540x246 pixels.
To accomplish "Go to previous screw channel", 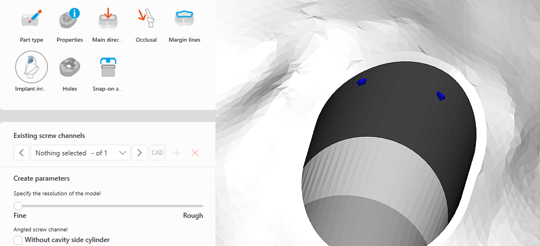I will click(x=21, y=153).
